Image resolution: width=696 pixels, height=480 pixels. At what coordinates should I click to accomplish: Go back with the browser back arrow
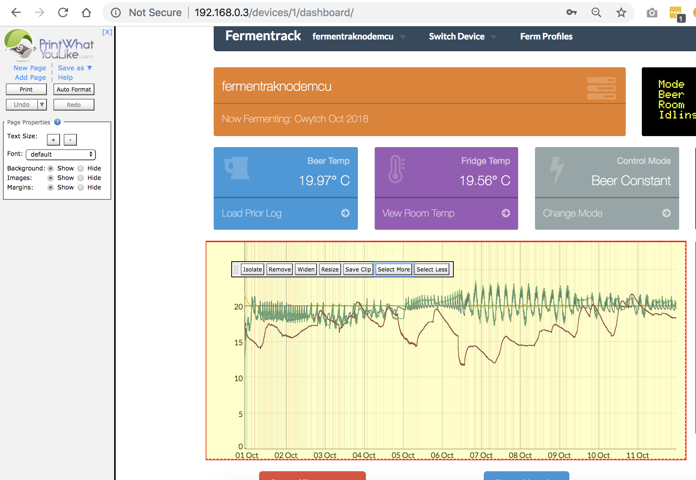point(16,12)
